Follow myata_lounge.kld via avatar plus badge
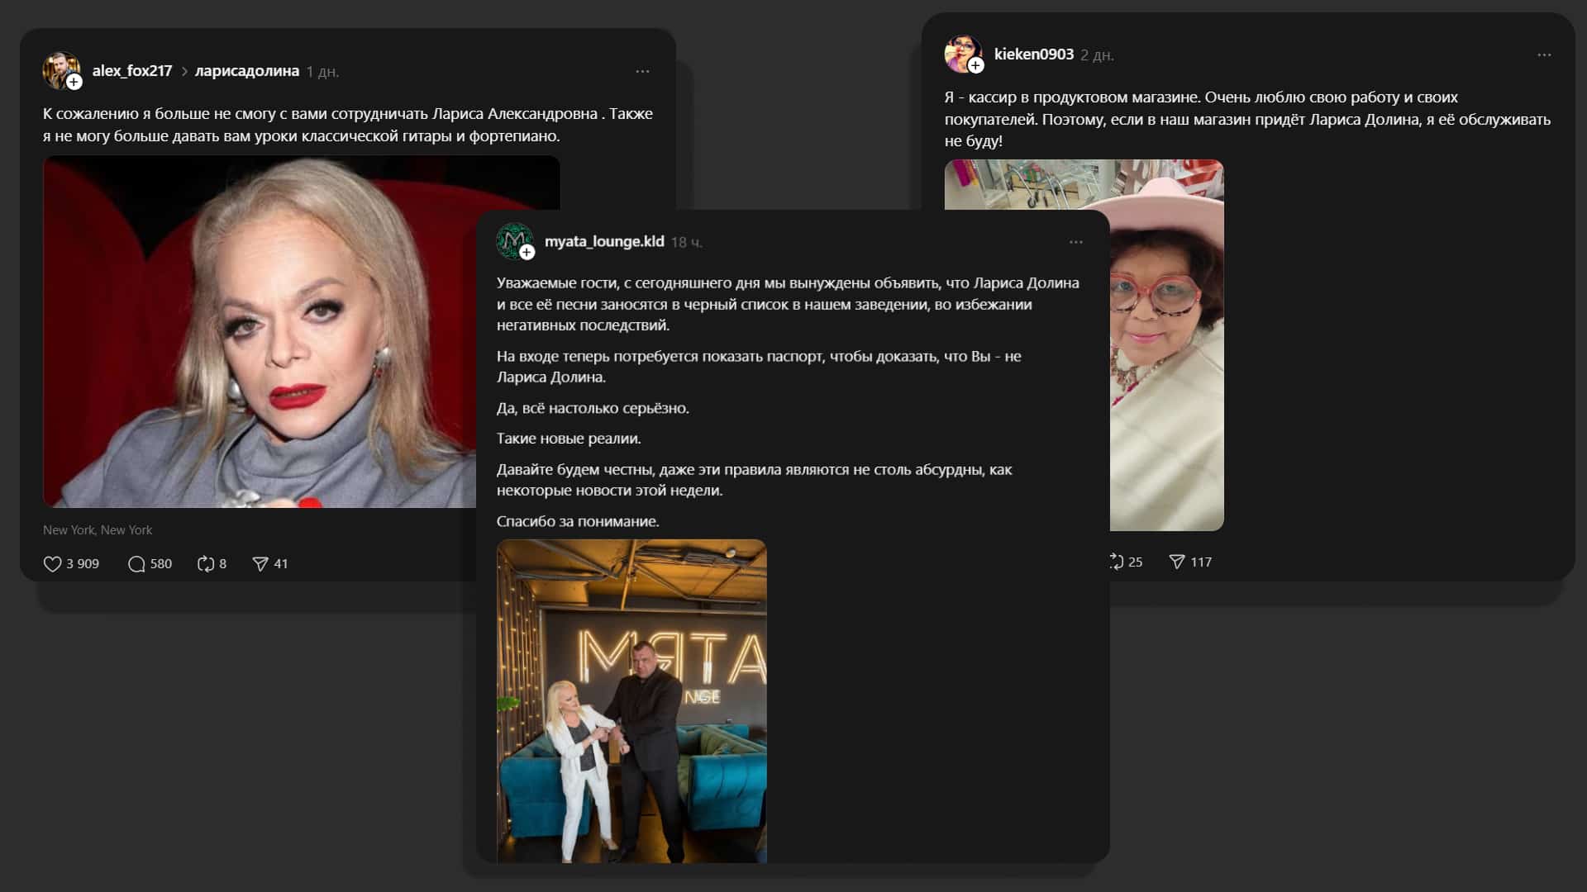Screen dimensions: 1587x892 [527, 252]
